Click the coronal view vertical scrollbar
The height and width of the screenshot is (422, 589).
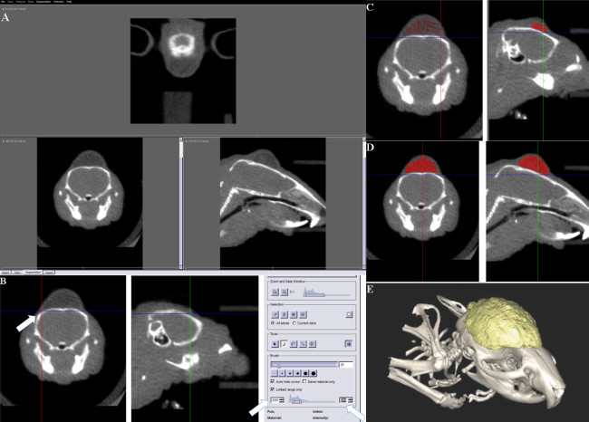coord(180,203)
